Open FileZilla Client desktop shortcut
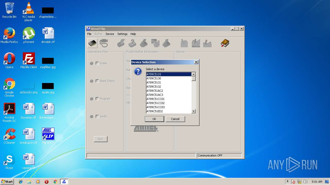The width and height of the screenshot is (330, 185). [29, 61]
